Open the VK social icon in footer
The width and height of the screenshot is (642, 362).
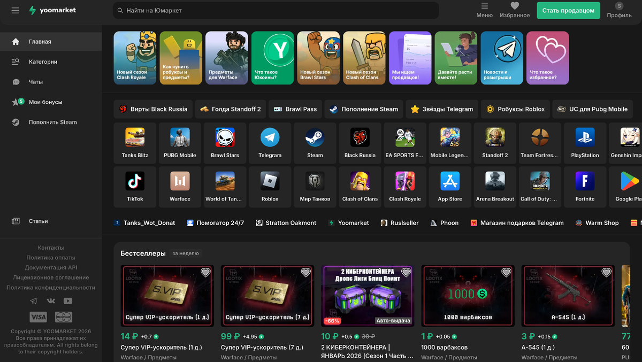click(51, 301)
